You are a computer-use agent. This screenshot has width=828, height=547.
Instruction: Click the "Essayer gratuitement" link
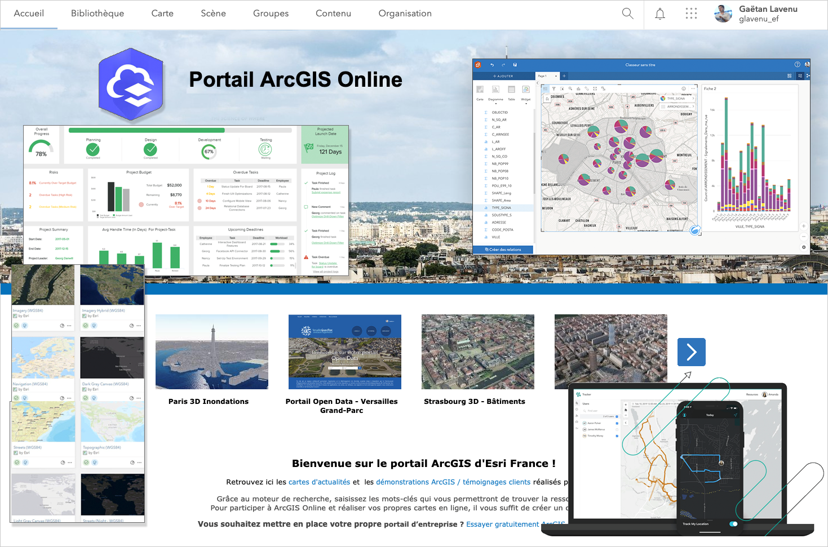(503, 524)
